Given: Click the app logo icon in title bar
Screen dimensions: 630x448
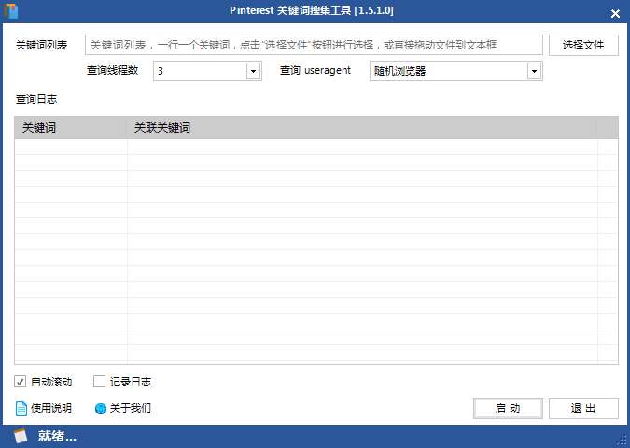Looking at the screenshot, I should [11, 11].
